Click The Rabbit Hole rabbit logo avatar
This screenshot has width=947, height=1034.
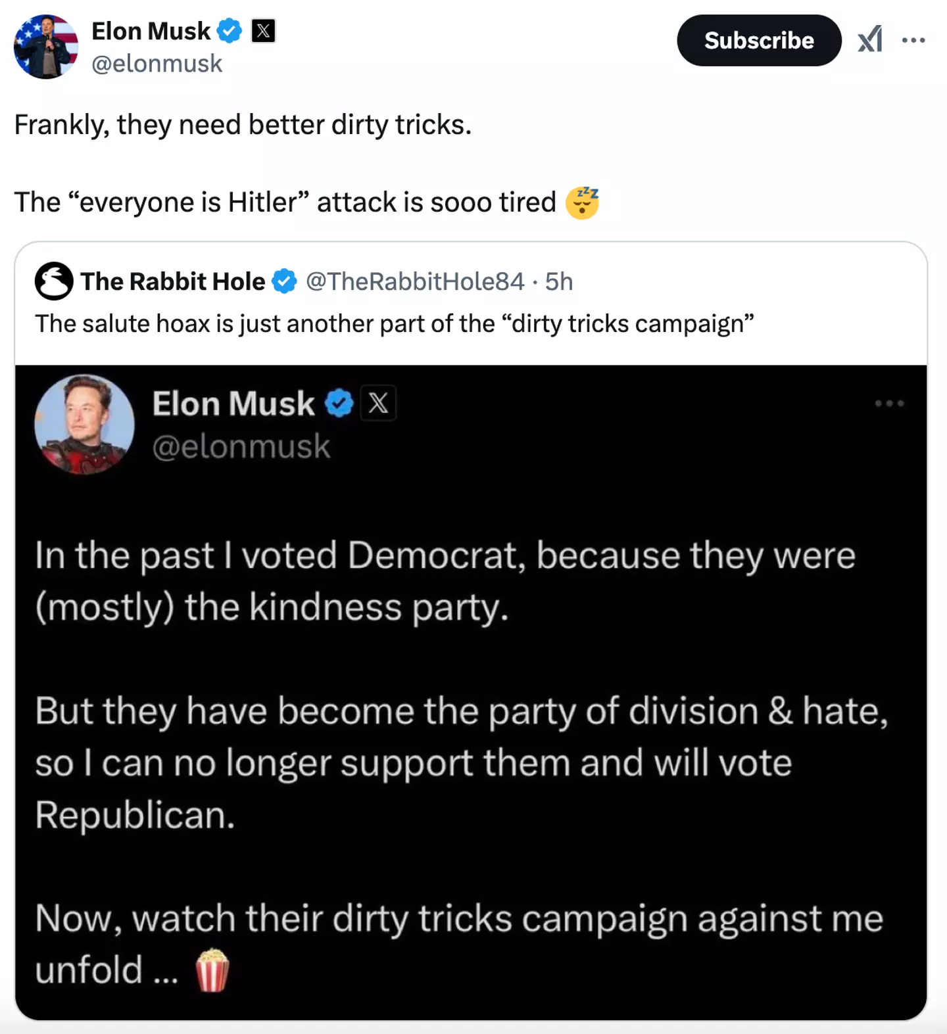pyautogui.click(x=53, y=281)
